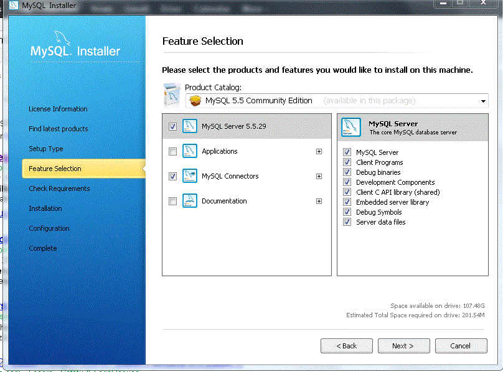The image size is (503, 372).
Task: Click the Estimated Total Space required text
Action: coord(415,315)
